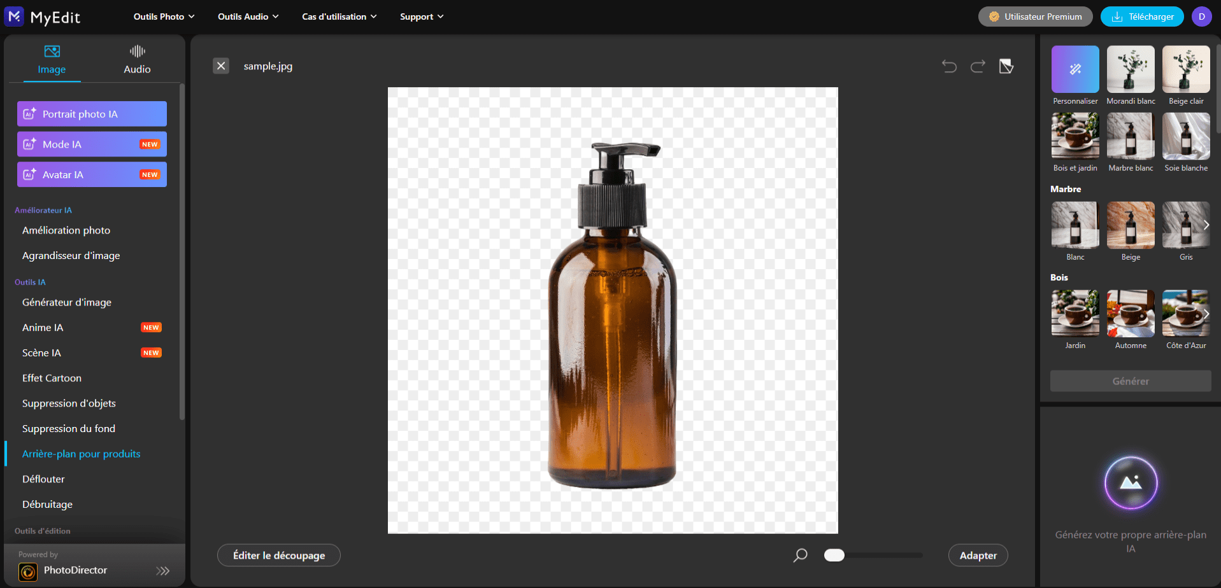Open PhotoDirector via its icon
Image resolution: width=1221 pixels, height=588 pixels.
(x=28, y=570)
